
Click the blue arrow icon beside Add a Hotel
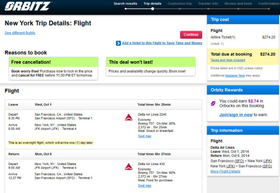tap(118, 43)
